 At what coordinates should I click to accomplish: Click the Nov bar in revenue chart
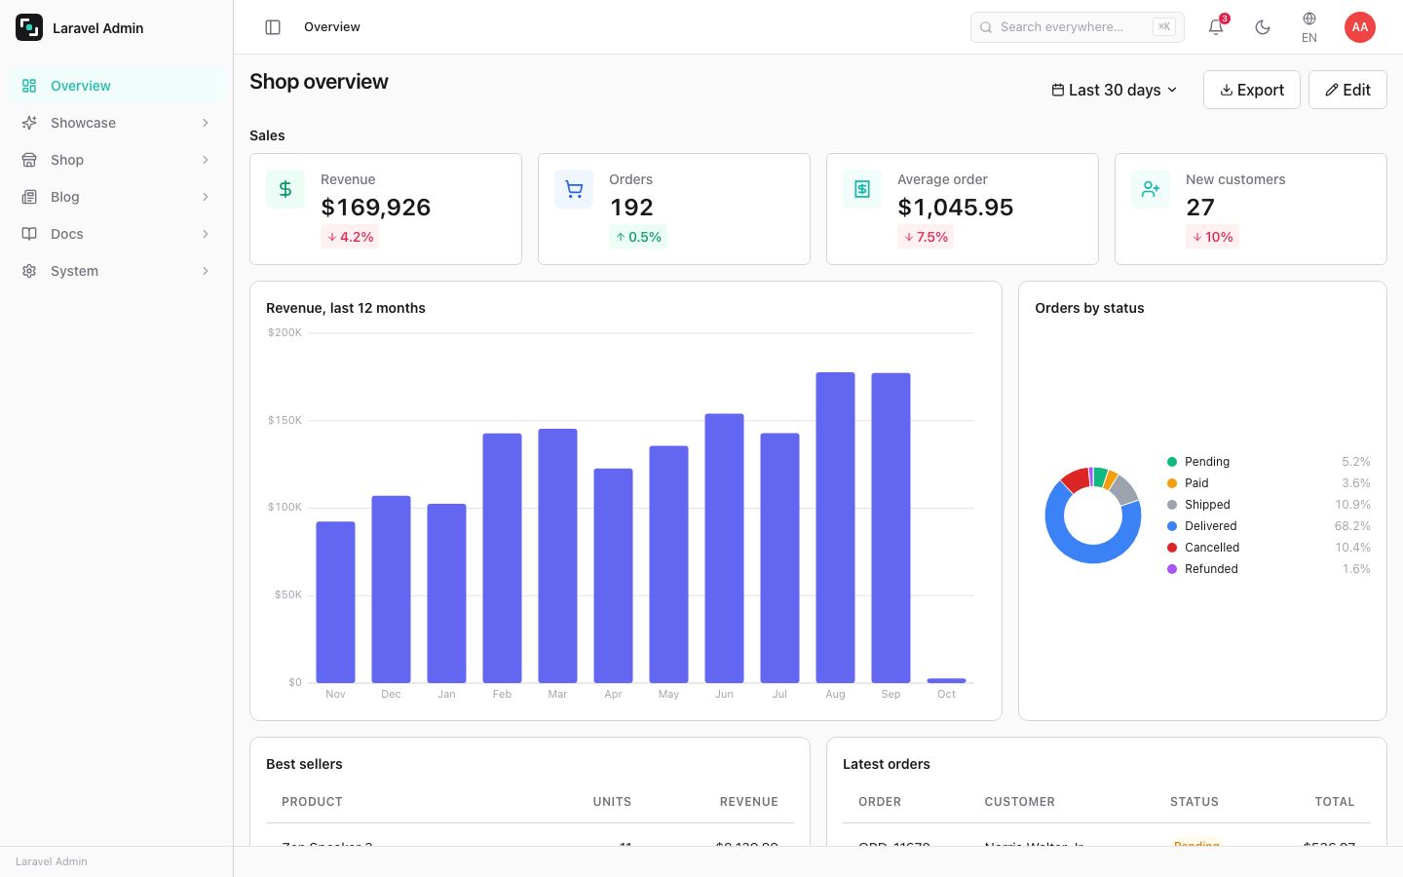click(x=335, y=602)
